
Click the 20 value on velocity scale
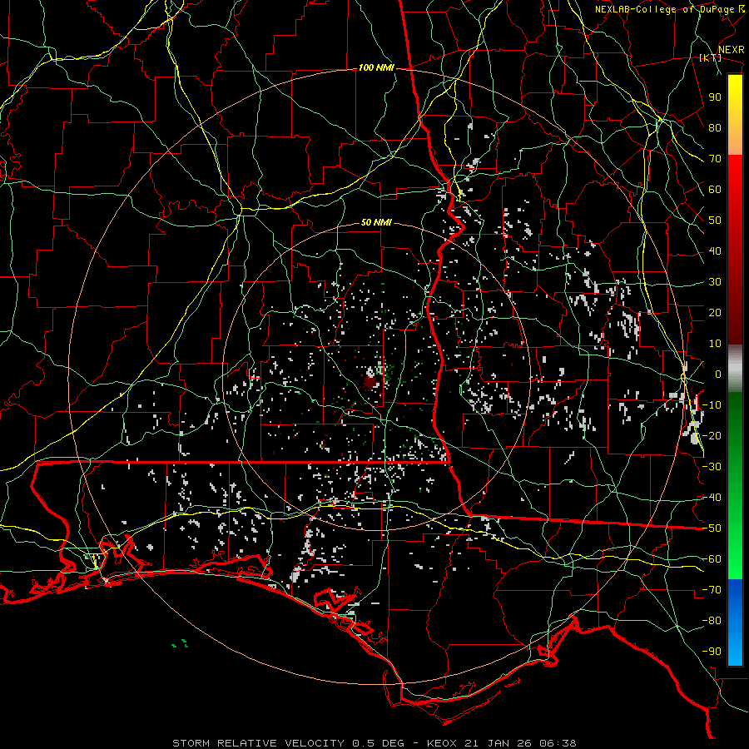click(x=715, y=312)
